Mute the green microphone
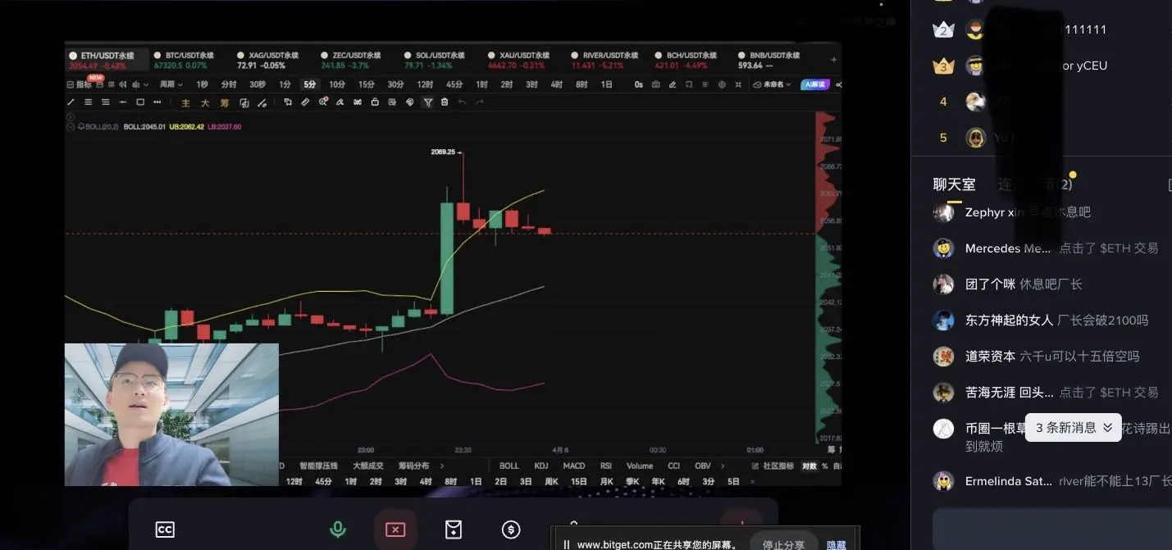Image resolution: width=1172 pixels, height=550 pixels. pyautogui.click(x=337, y=530)
